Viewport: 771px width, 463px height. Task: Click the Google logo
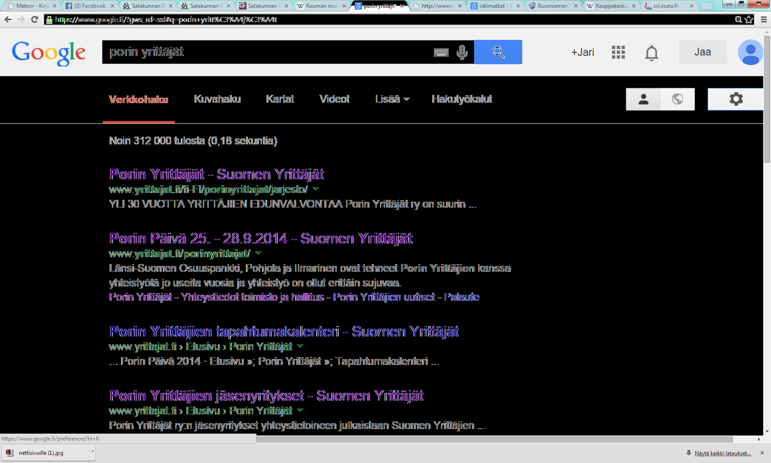point(49,53)
